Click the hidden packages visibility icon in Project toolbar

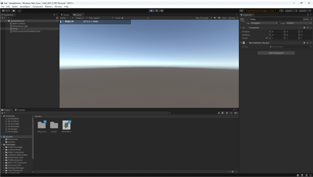pos(236,113)
